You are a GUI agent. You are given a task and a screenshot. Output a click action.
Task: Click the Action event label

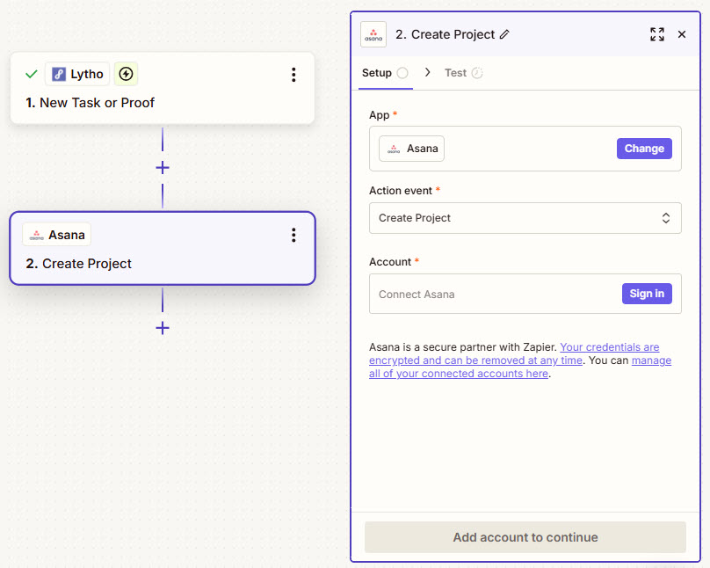click(401, 191)
